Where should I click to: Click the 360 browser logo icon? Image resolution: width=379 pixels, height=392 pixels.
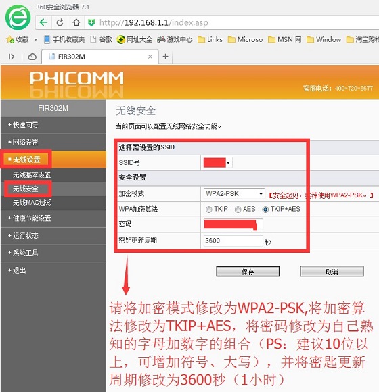click(18, 18)
